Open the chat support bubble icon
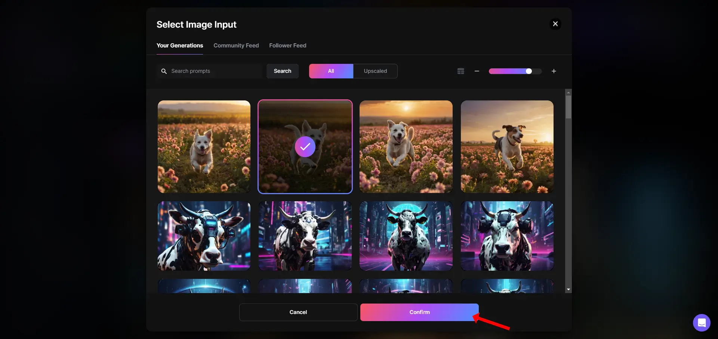 click(702, 323)
